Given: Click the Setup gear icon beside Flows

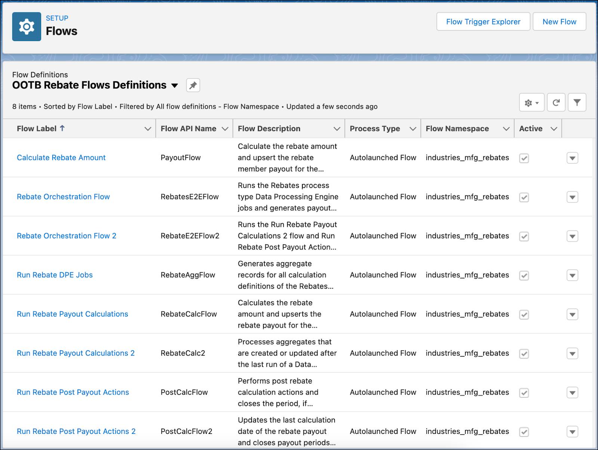Looking at the screenshot, I should pos(27,27).
